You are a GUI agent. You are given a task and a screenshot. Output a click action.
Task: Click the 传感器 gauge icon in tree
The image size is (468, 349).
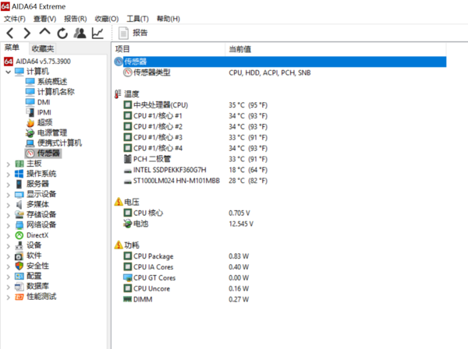[x=30, y=153]
